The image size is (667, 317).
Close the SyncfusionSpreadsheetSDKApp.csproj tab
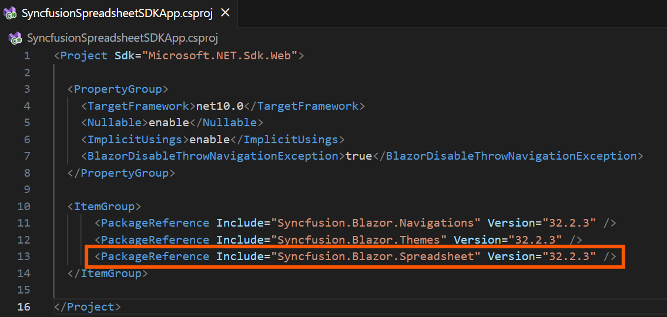coord(225,13)
